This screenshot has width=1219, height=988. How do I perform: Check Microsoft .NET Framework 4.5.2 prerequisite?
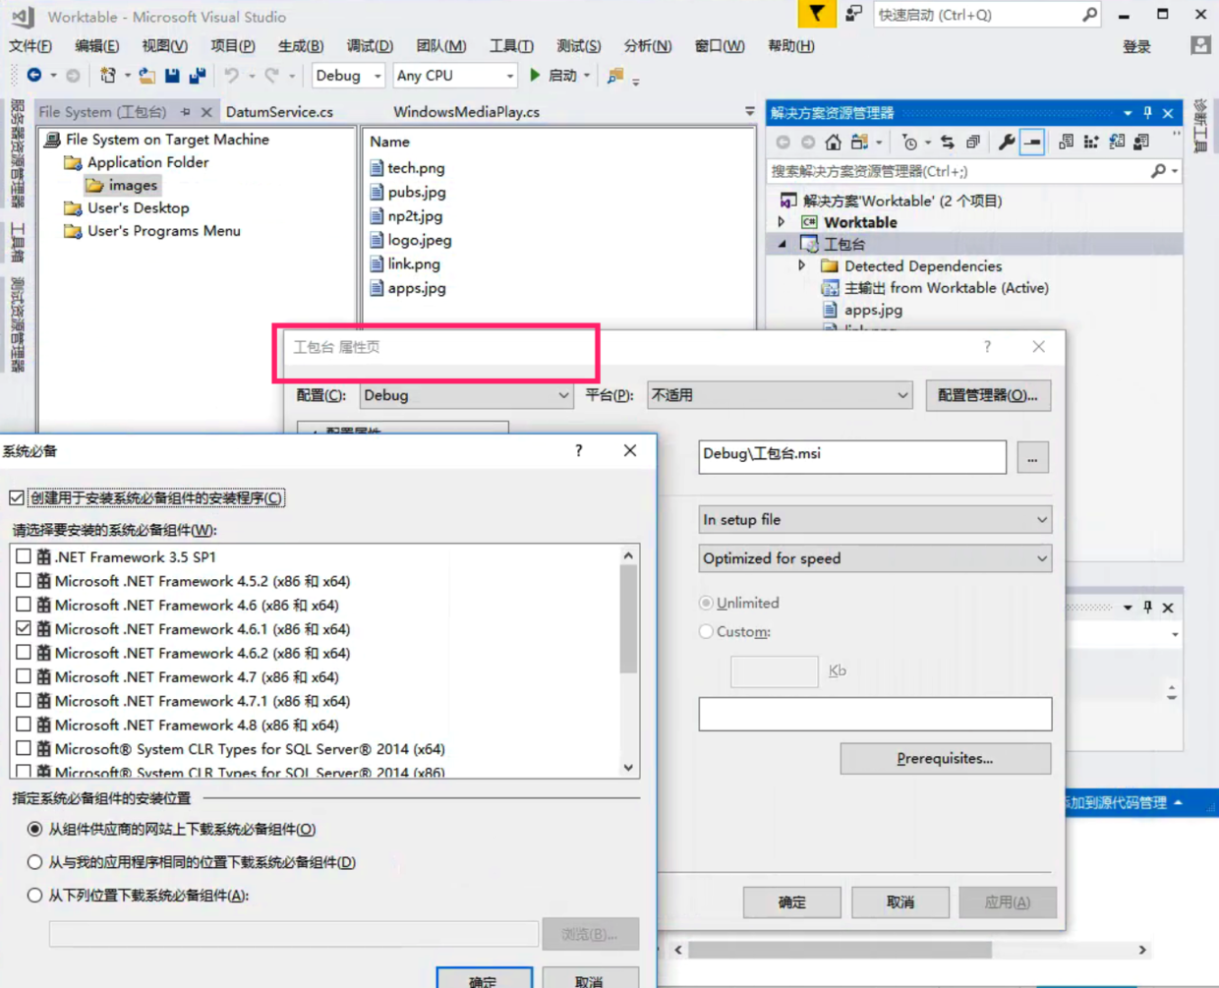tap(24, 580)
